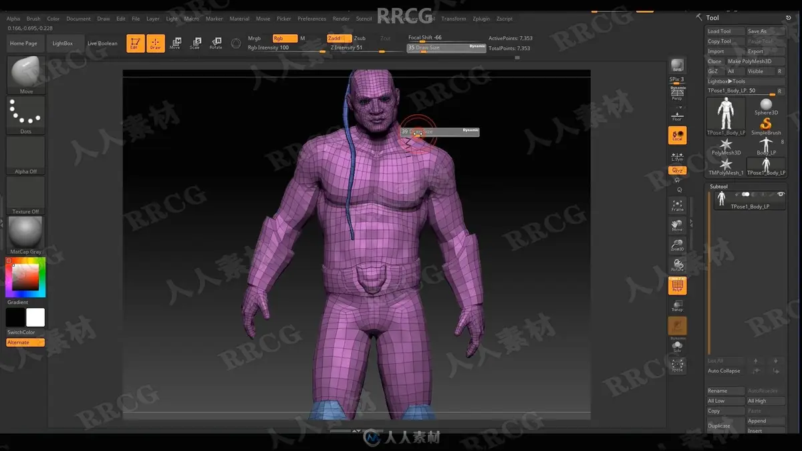Toggle PolyF wireframe display
802x451 pixels.
677,285
